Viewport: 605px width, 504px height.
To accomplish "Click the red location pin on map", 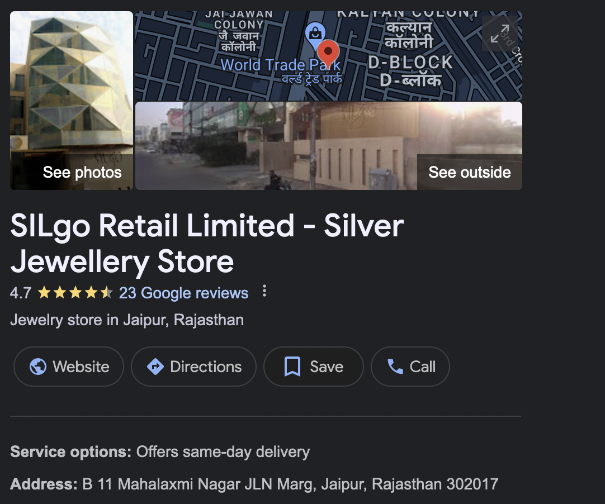I will 328,54.
